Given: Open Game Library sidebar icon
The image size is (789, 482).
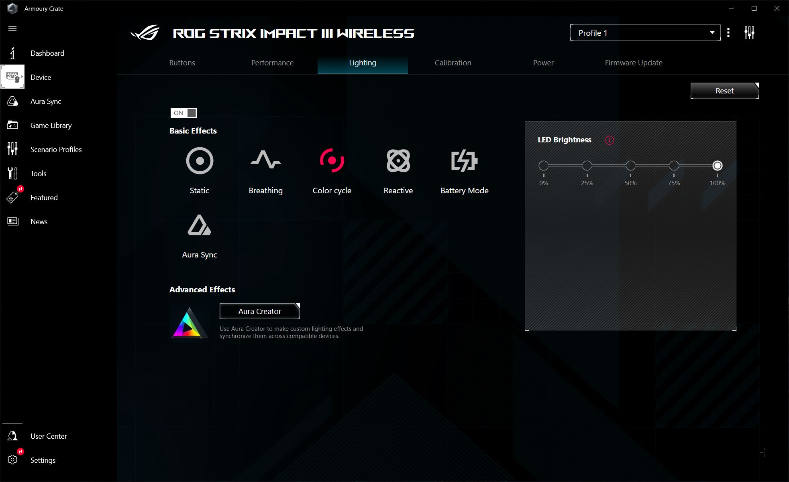Looking at the screenshot, I should [12, 125].
